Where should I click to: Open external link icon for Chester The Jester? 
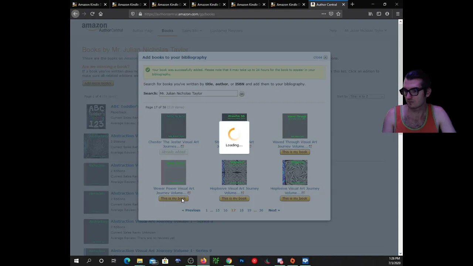182,146
